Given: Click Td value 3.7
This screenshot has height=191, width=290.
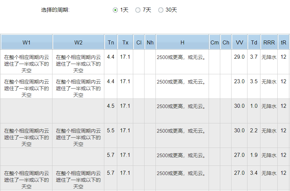Looking at the screenshot, I should tap(254, 57).
